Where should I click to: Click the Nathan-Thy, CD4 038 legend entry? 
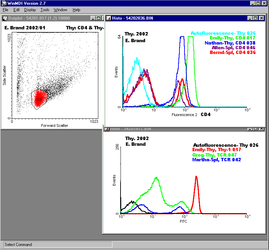click(230, 43)
